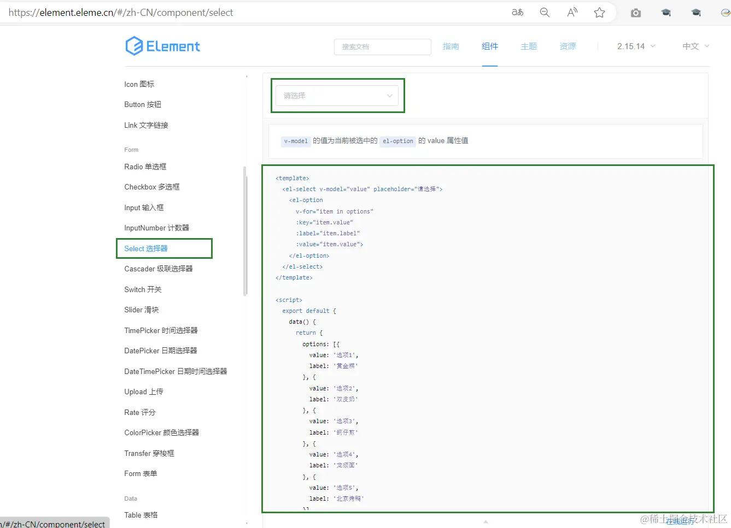Open the 主题 navigation tab
The height and width of the screenshot is (528, 731).
(x=529, y=46)
